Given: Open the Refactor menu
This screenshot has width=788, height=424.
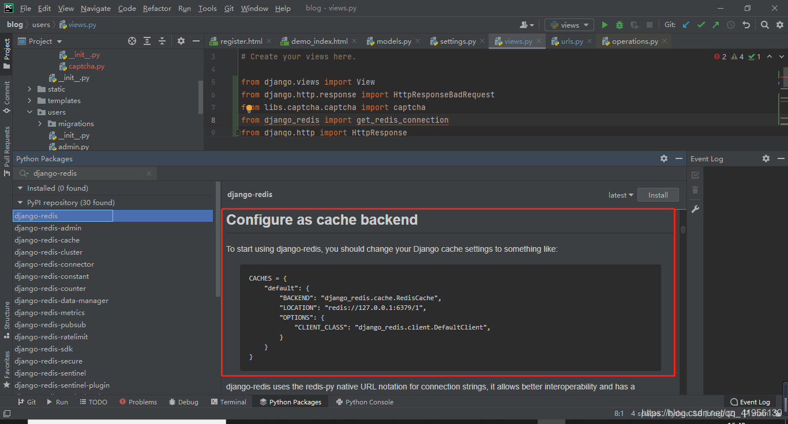Looking at the screenshot, I should pyautogui.click(x=157, y=9).
